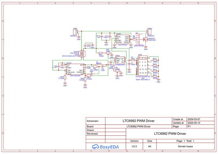Click the Cout 4.7uF capacitor
The height and width of the screenshot is (154, 218).
coord(85,46)
